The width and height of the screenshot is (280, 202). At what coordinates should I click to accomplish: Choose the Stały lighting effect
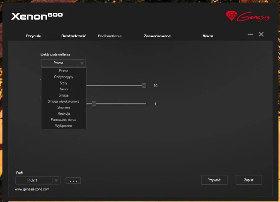[64, 83]
